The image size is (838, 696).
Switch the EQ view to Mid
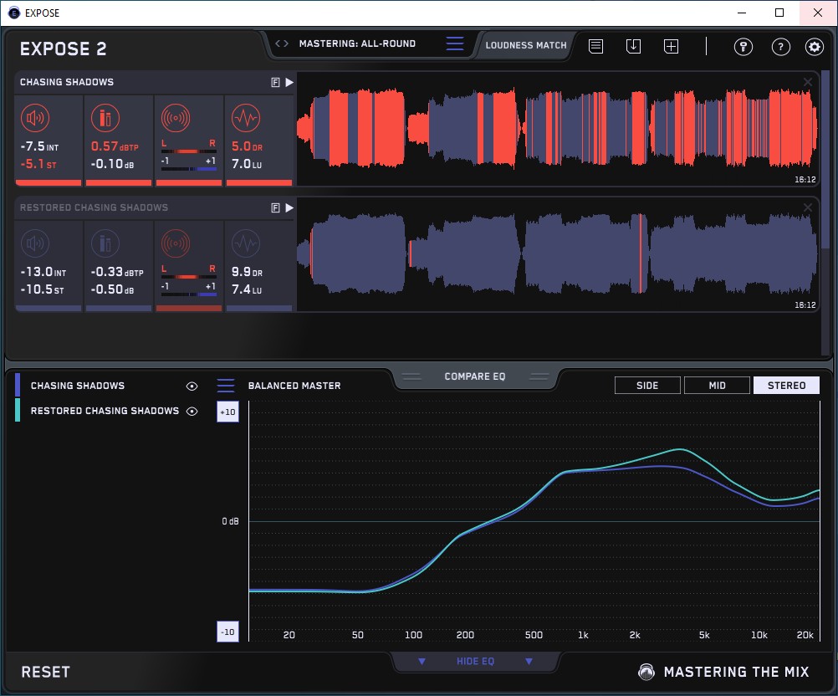(717, 386)
